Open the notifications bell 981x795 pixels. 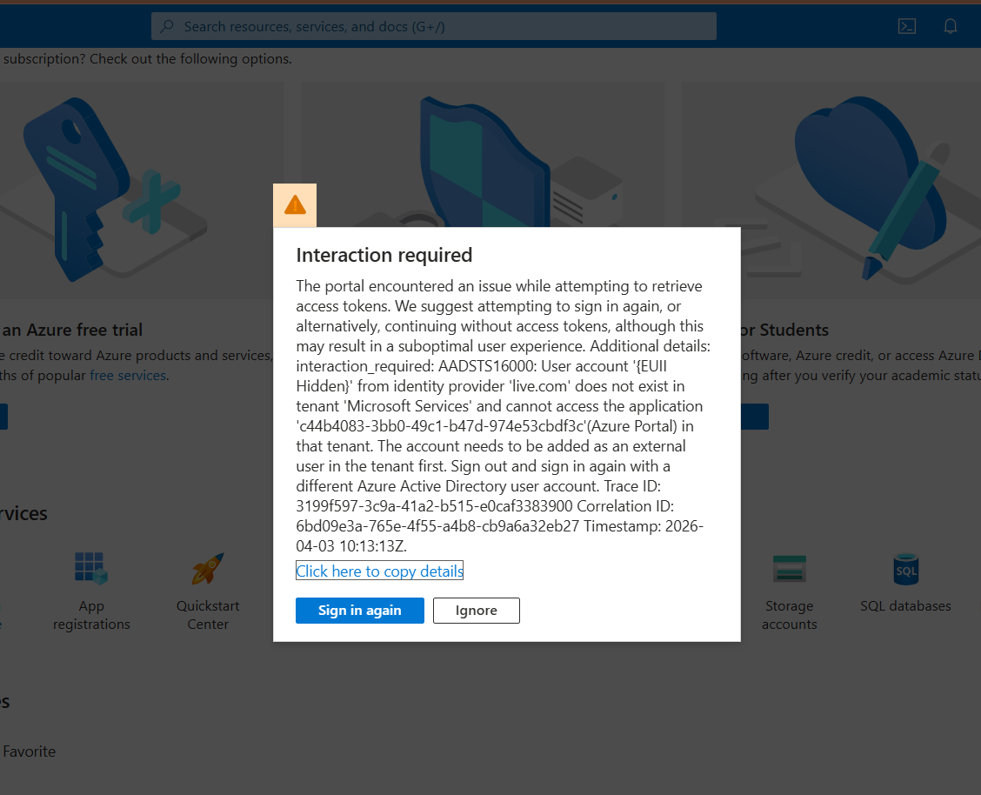coord(950,26)
